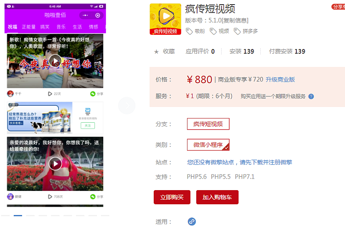This screenshot has width=345, height=230.
Task: Click the 加入购物车 button
Action: [x=217, y=197]
